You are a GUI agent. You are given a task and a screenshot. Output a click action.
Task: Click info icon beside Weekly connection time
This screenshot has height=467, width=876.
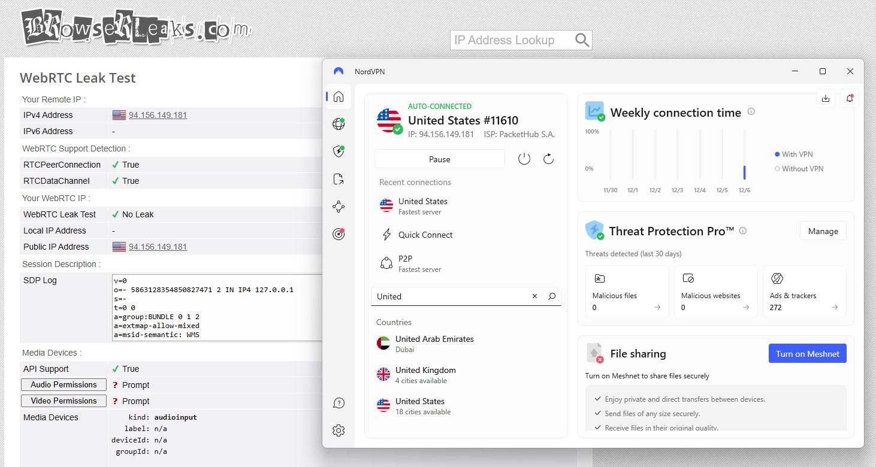click(x=751, y=112)
